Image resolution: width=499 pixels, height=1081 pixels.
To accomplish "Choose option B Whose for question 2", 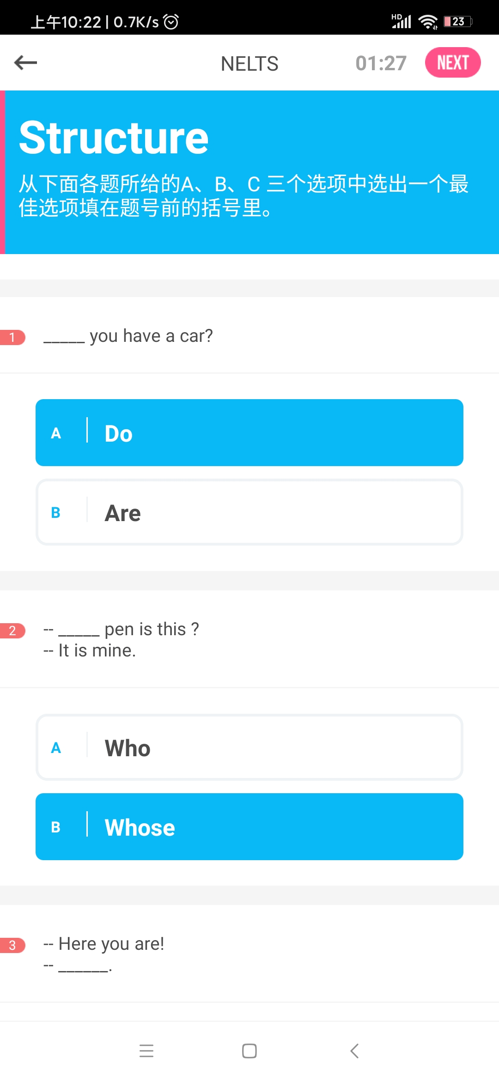I will [249, 827].
